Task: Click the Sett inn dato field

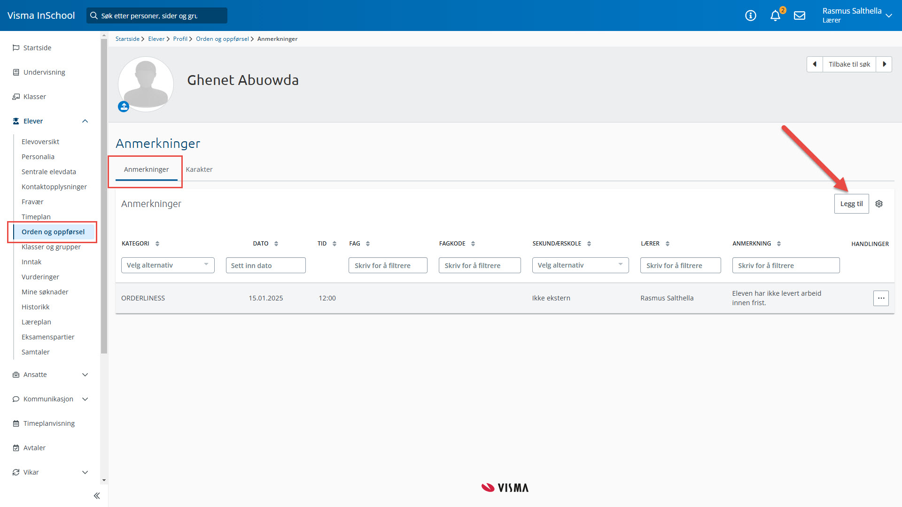Action: (x=265, y=265)
